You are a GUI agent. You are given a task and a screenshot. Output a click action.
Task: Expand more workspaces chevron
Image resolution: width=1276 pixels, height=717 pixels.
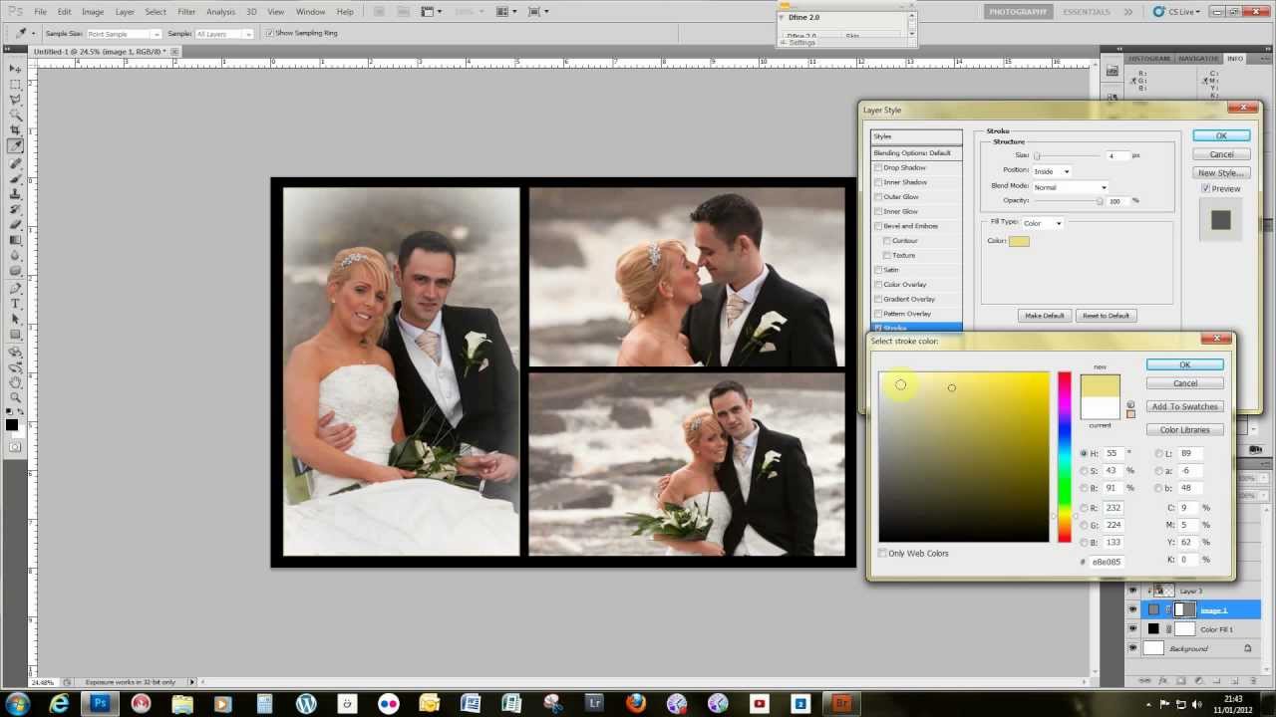click(x=1127, y=12)
